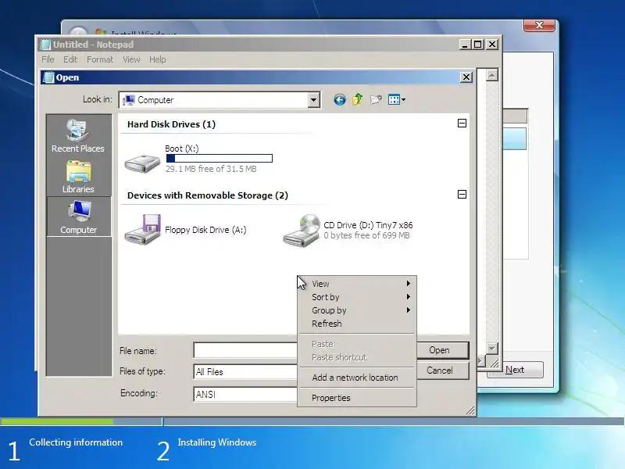Select the Boot (X:) hard disk icon

pyautogui.click(x=142, y=163)
